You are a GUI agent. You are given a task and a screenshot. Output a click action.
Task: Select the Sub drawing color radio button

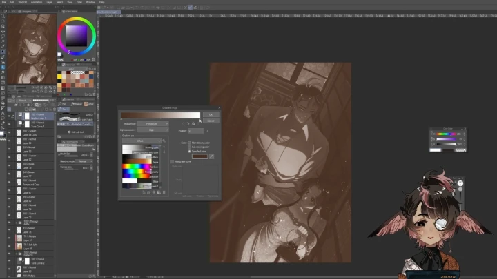190,147
